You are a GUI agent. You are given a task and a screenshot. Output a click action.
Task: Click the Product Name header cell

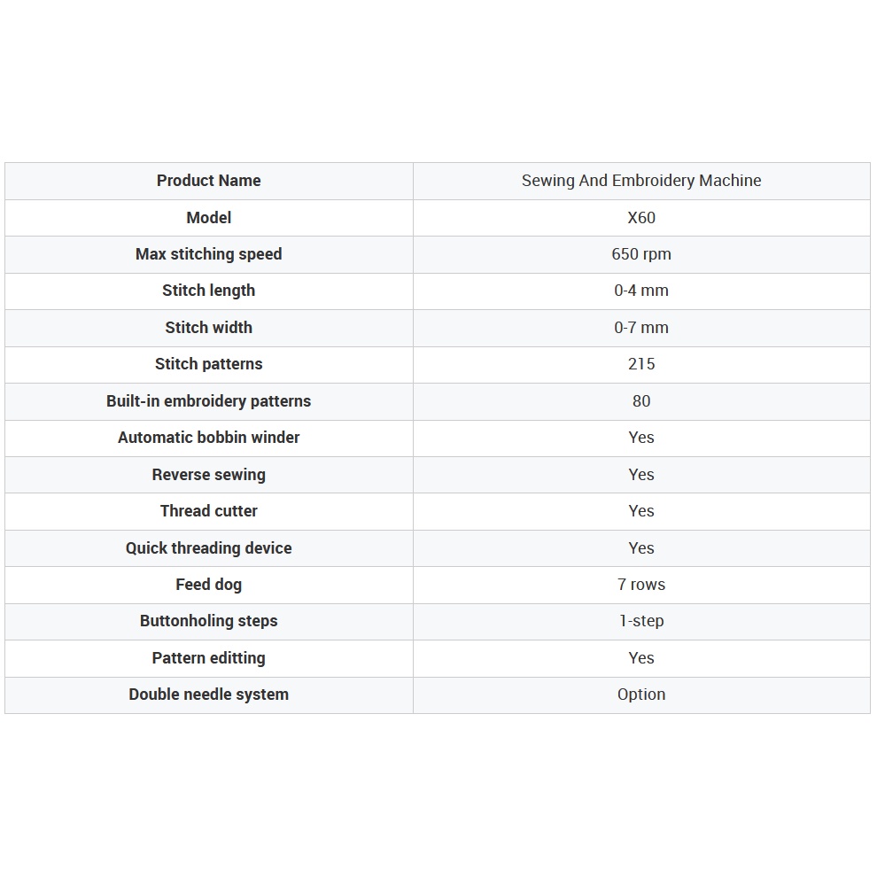click(209, 181)
